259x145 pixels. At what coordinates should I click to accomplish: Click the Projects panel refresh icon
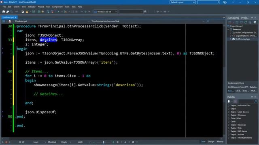pos(246,22)
